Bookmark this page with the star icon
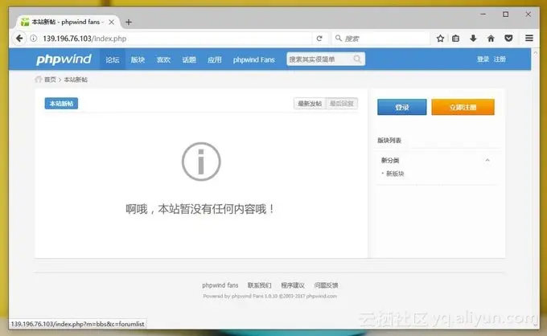The image size is (547, 336). pyautogui.click(x=440, y=39)
